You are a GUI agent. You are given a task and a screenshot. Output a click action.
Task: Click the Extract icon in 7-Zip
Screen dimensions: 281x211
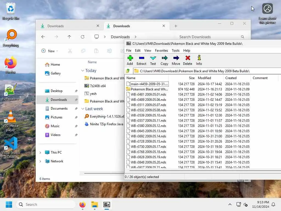tap(141, 60)
